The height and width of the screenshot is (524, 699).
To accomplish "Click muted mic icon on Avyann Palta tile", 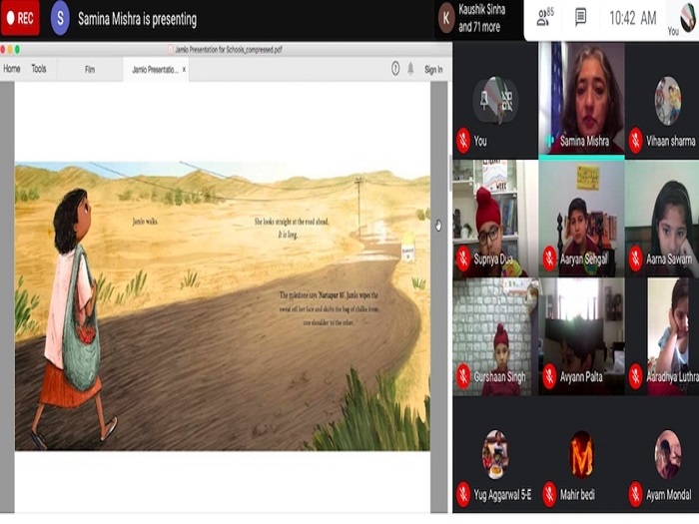I will 549,376.
